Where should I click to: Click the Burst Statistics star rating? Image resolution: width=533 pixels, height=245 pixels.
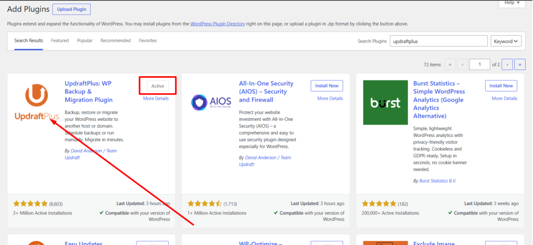(379, 203)
